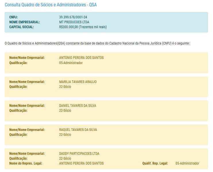213x172 pixels.
Task: Click the 'NOME EMPRESARIAL:' label
Action: coord(25,22)
